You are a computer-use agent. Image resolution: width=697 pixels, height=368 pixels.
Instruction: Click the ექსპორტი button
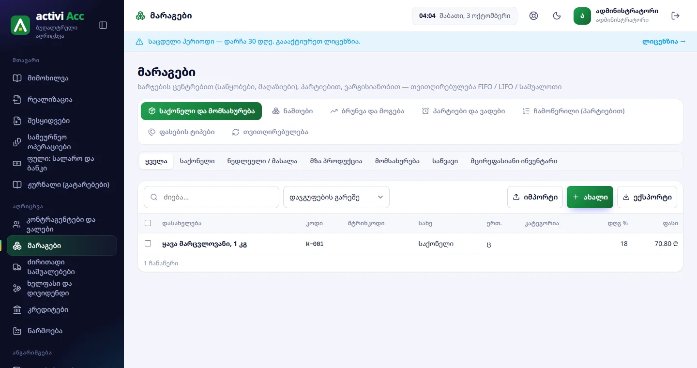(x=647, y=197)
